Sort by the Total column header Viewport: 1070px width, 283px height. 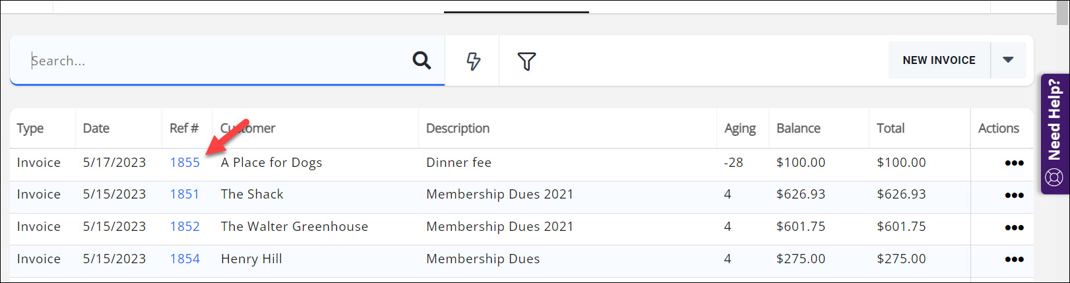tap(891, 128)
